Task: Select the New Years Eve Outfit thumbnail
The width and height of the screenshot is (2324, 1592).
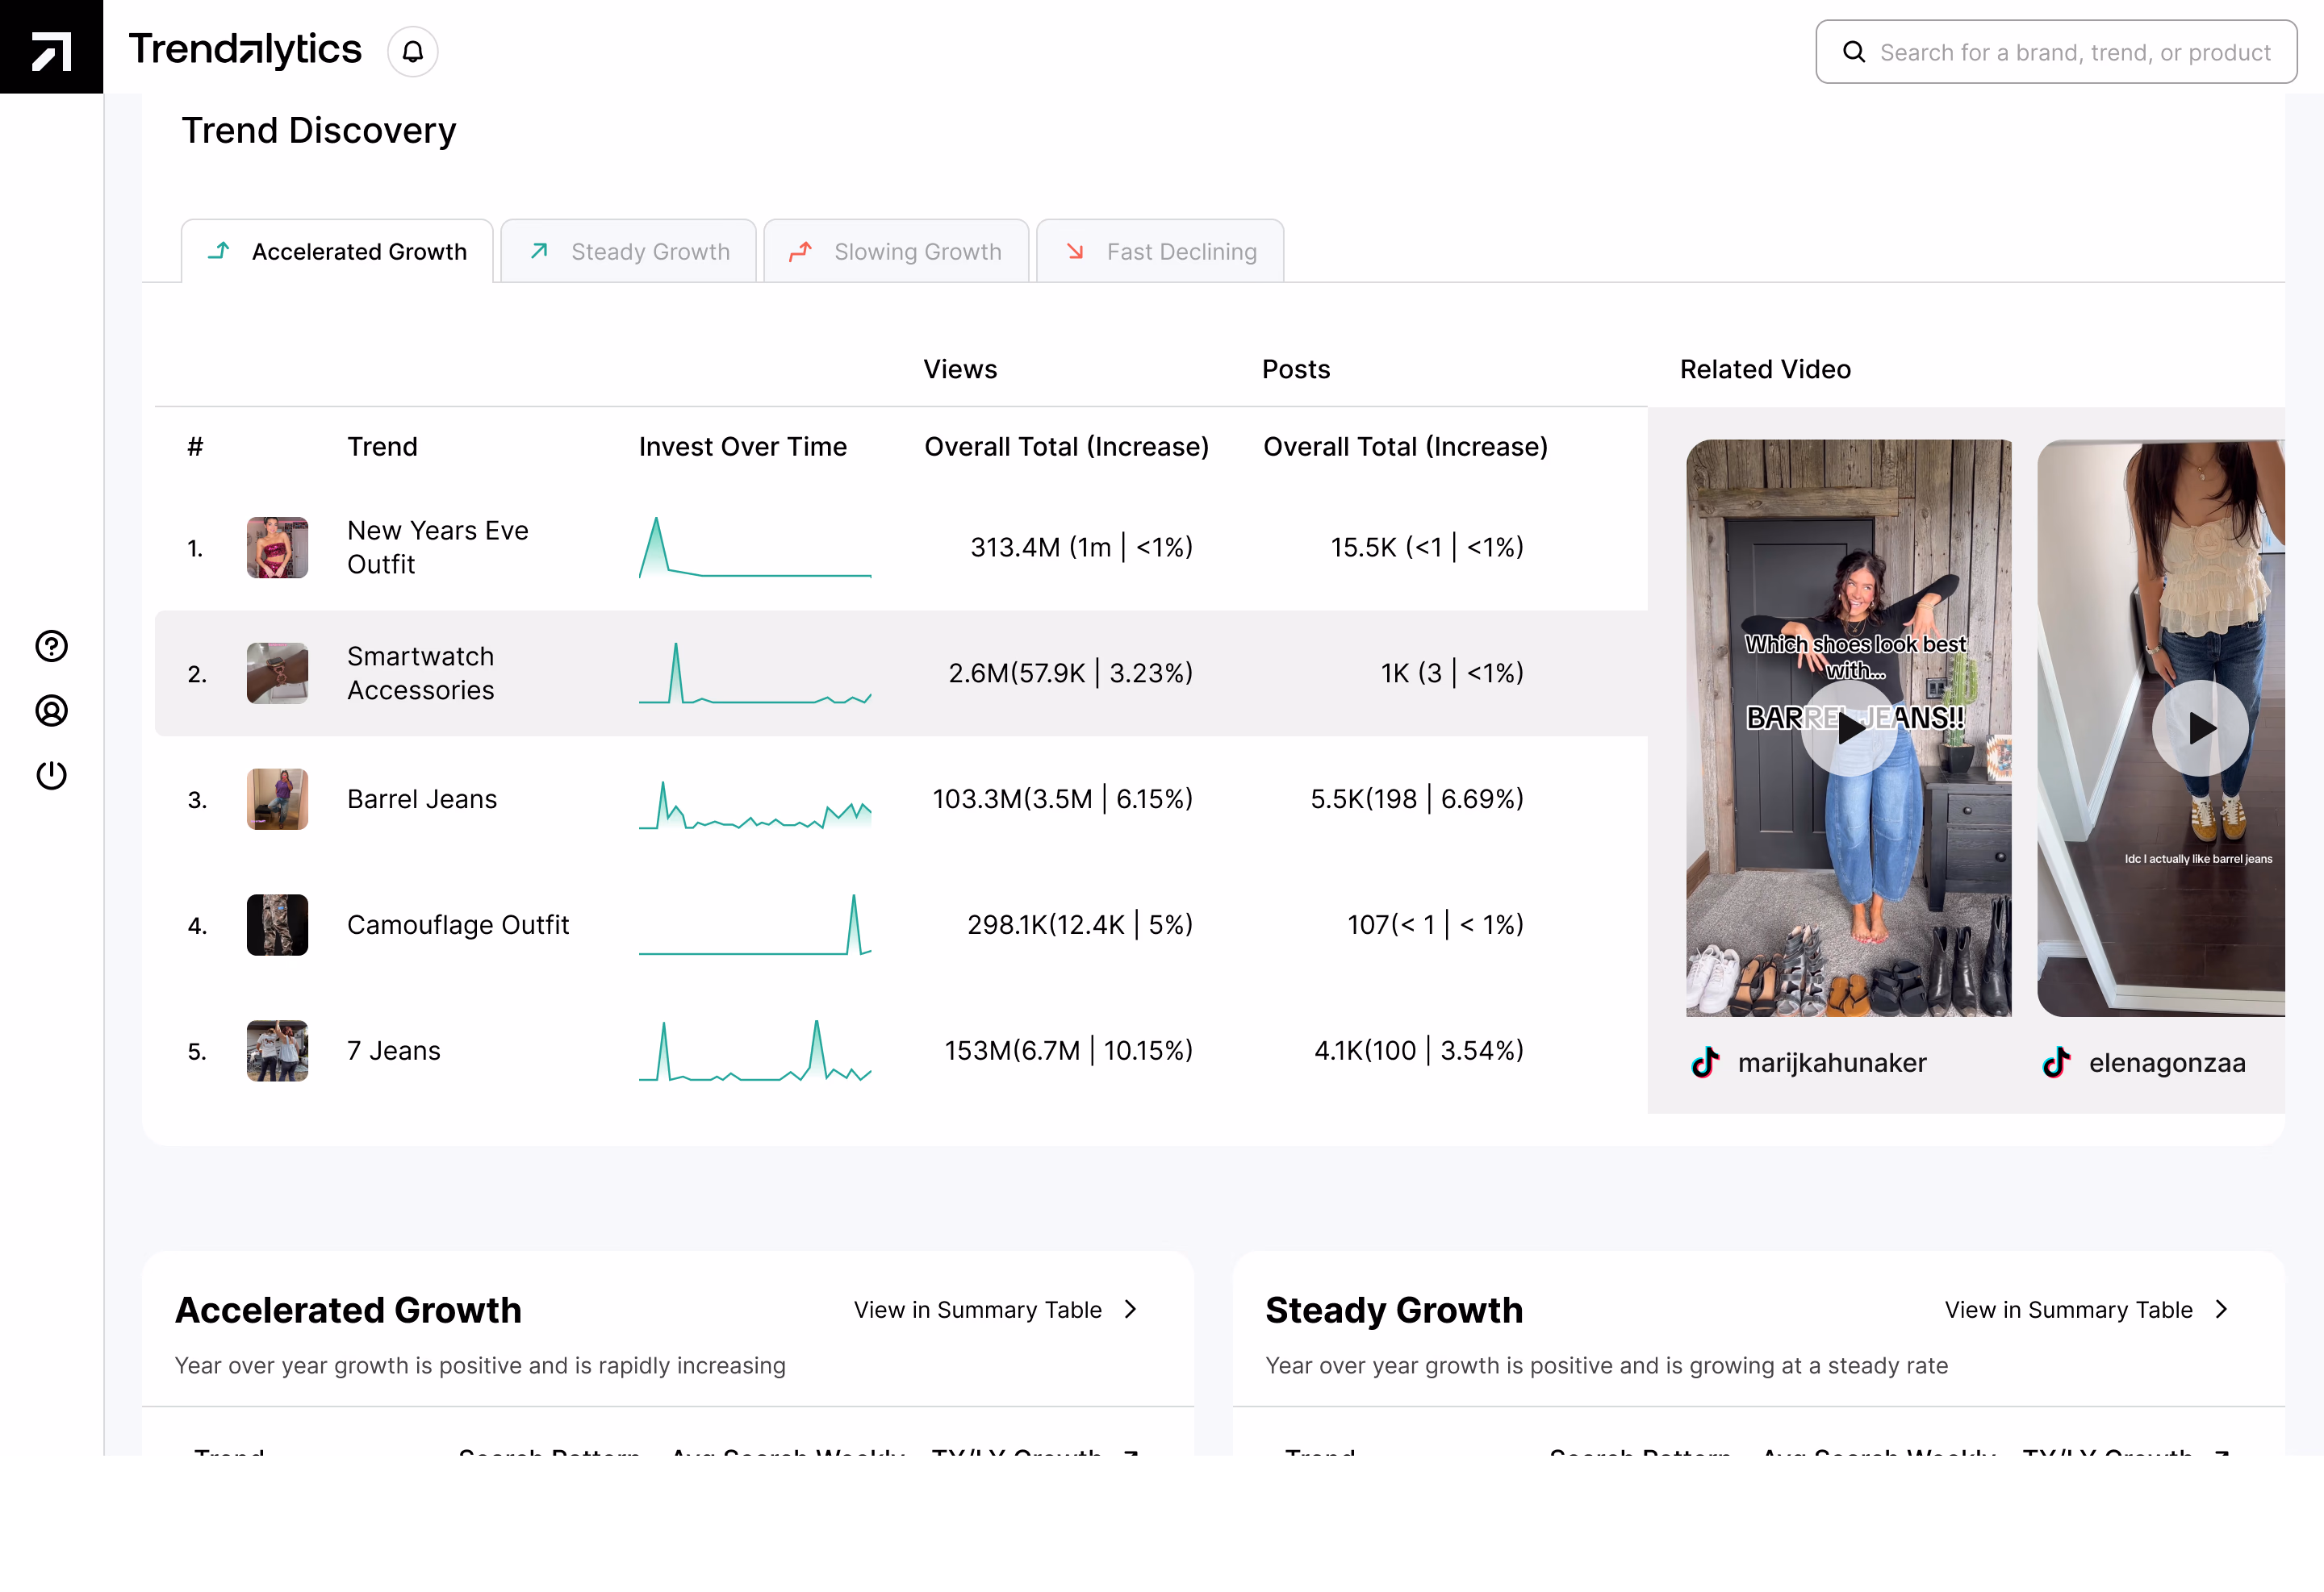Action: (277, 548)
